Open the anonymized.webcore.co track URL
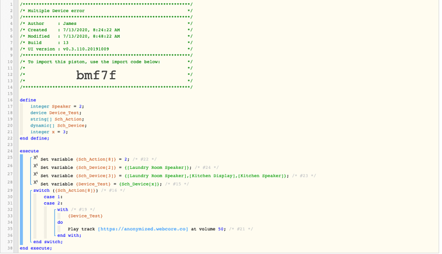442x254 pixels. point(143,229)
